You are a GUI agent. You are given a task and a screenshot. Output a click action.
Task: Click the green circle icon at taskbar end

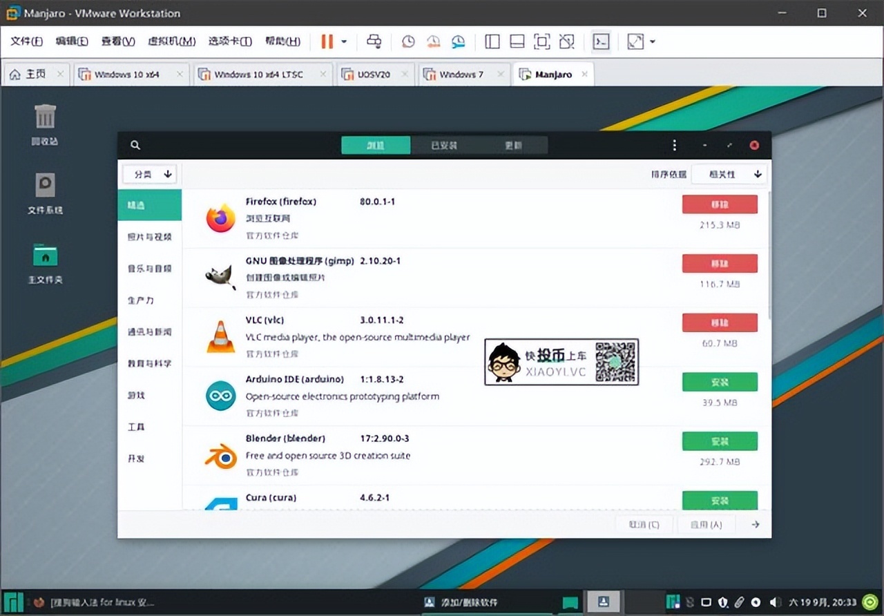869,601
